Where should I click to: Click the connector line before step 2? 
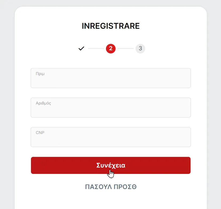point(96,49)
